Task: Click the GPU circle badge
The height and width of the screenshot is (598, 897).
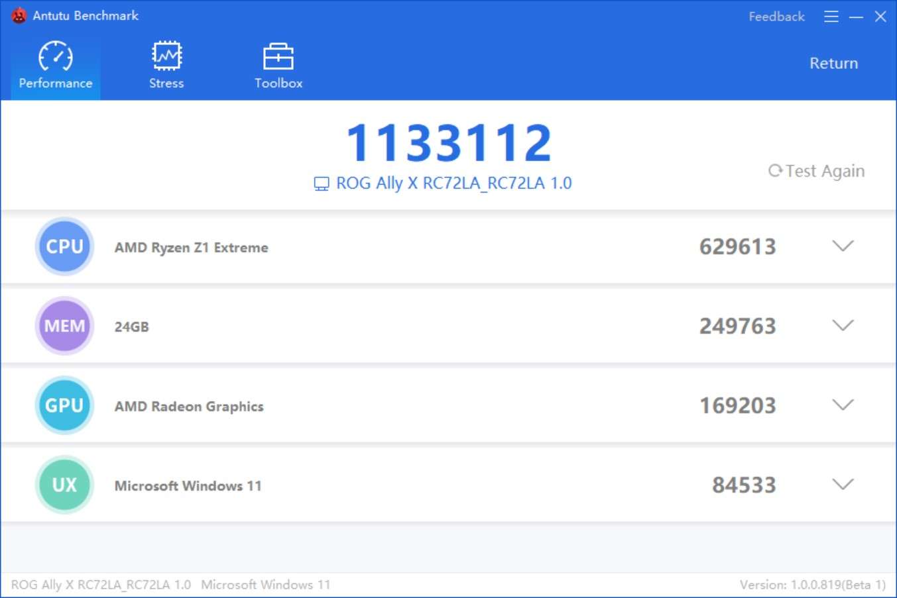Action: tap(64, 405)
